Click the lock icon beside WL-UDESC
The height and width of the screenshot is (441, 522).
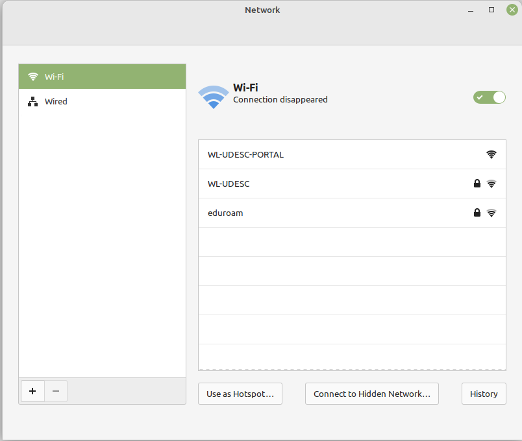coord(477,184)
